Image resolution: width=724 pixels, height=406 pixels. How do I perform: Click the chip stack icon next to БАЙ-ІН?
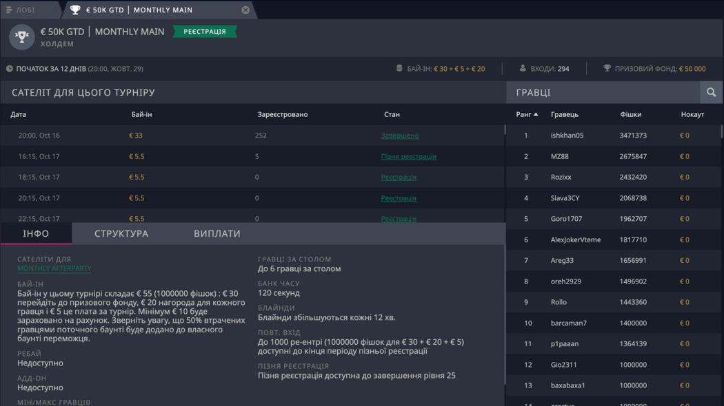[399, 68]
